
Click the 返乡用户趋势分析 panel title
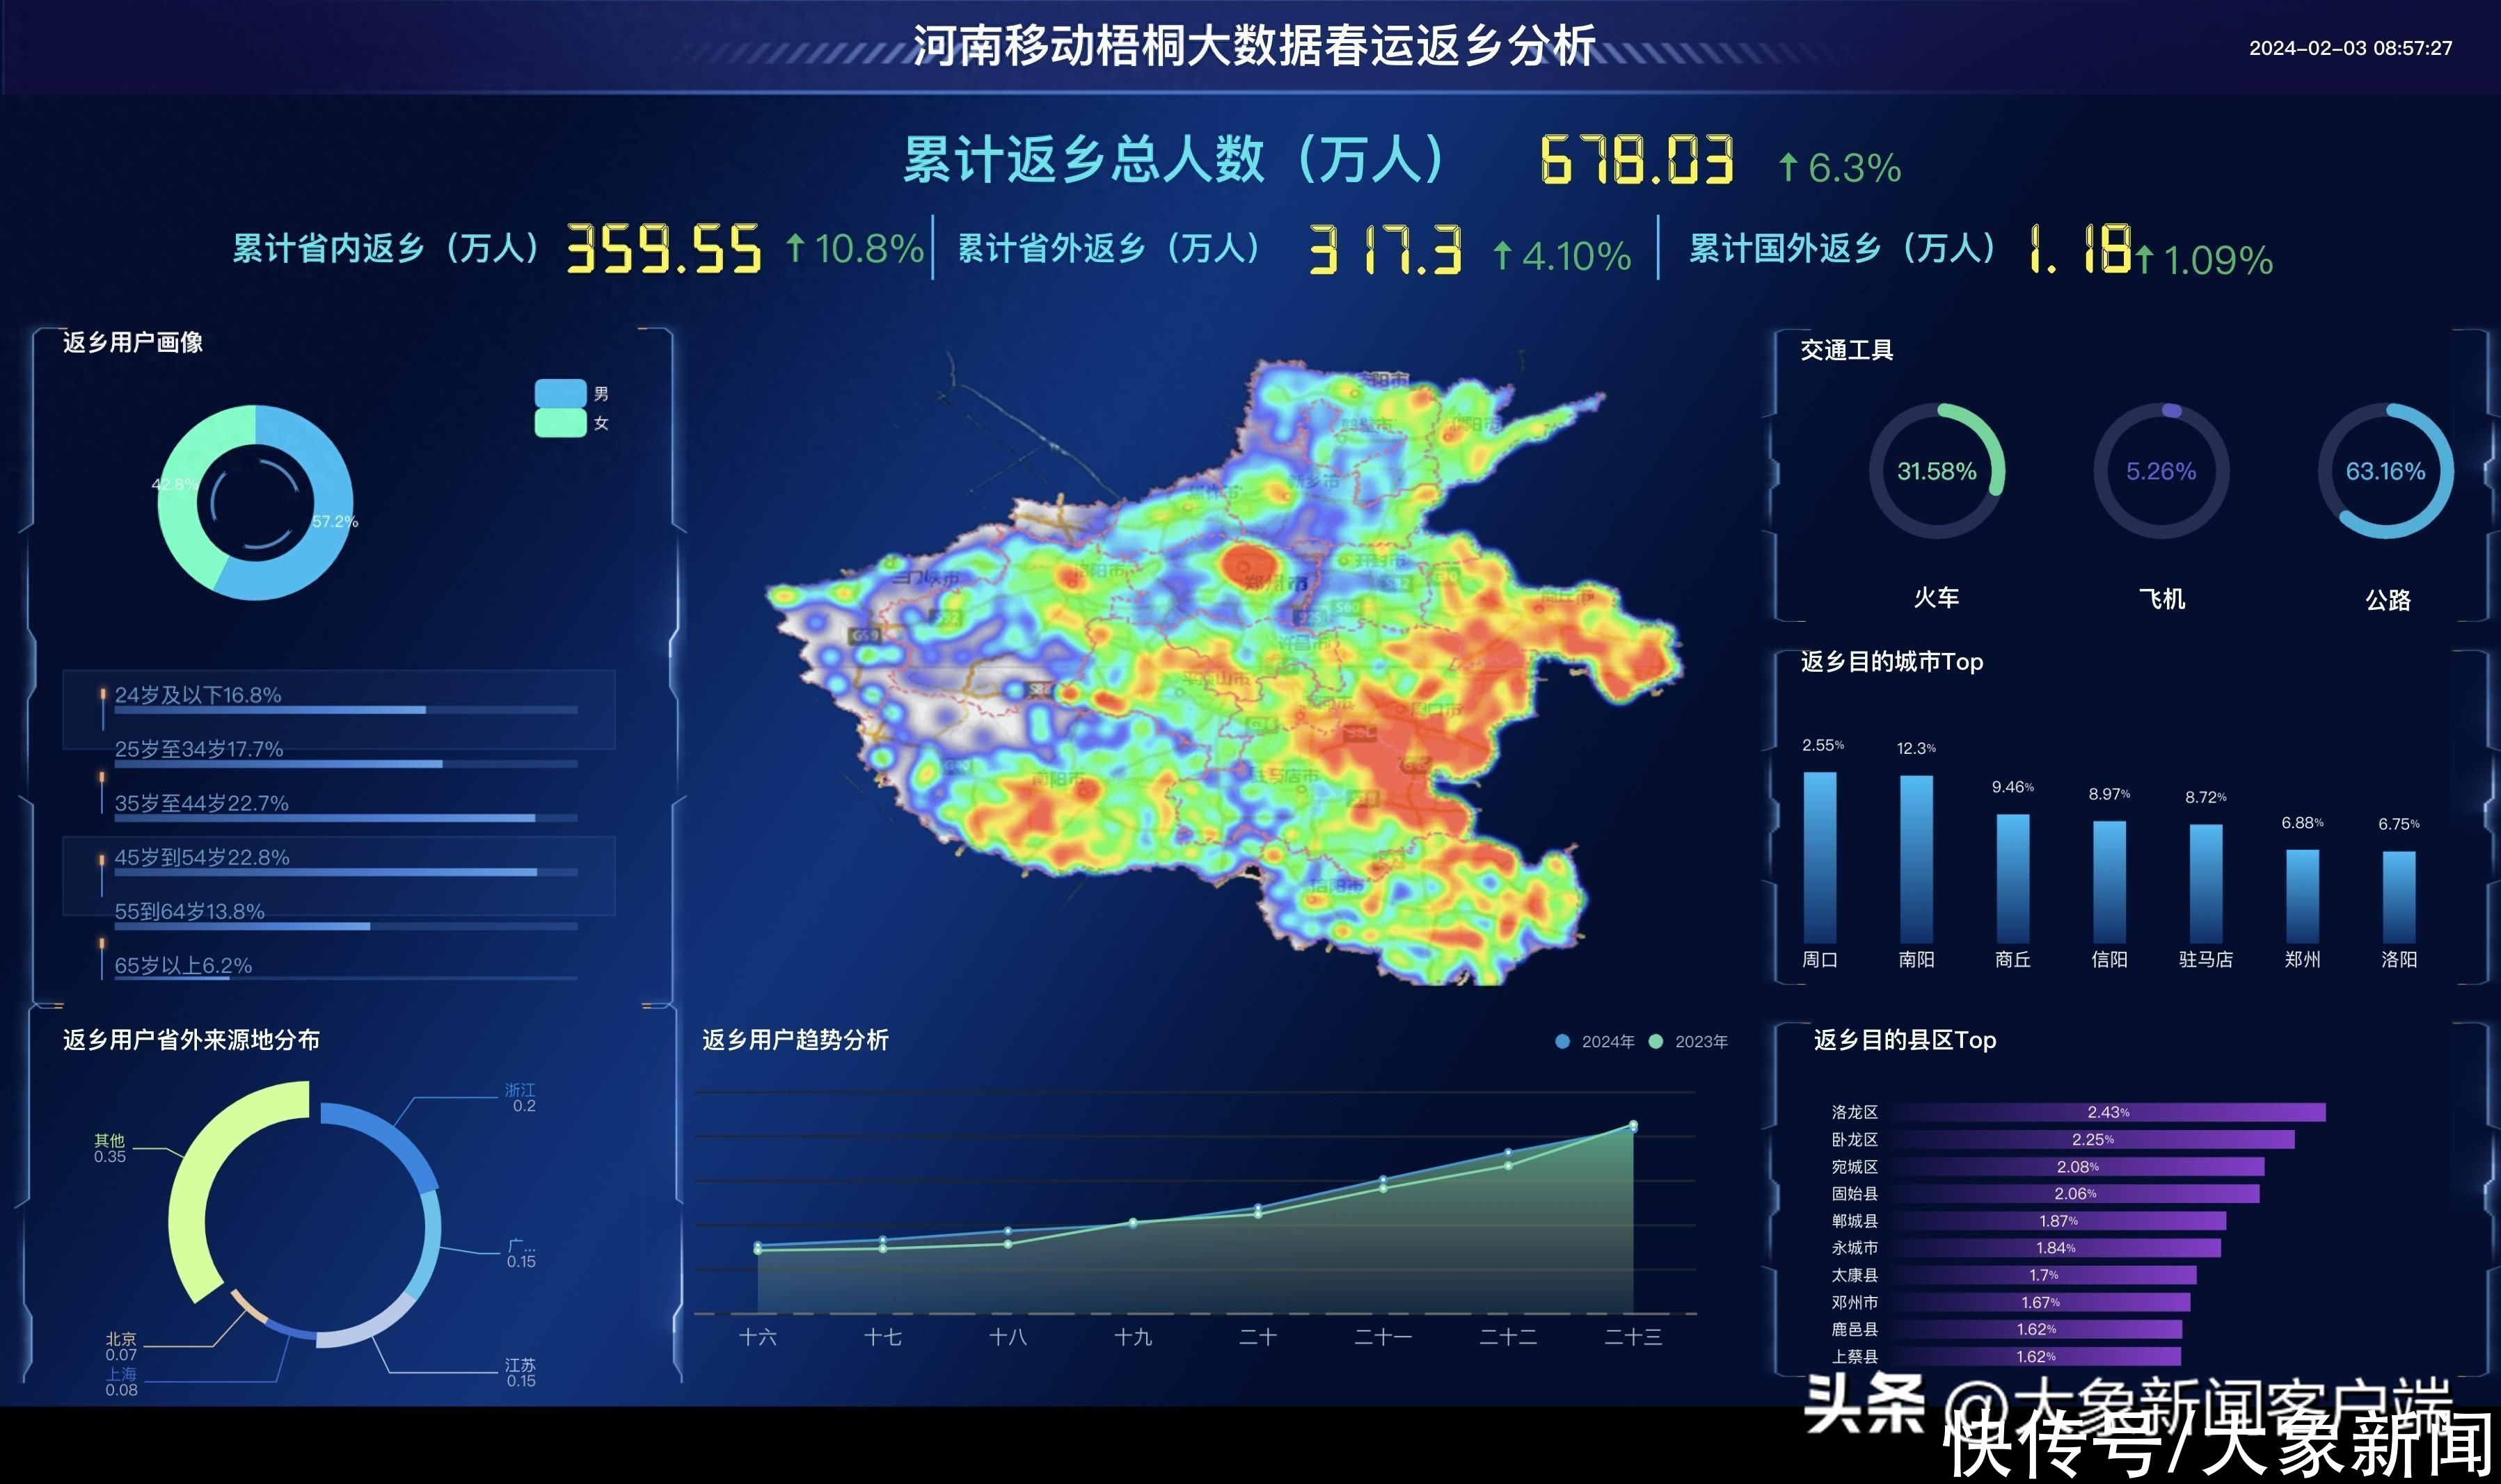point(795,1040)
